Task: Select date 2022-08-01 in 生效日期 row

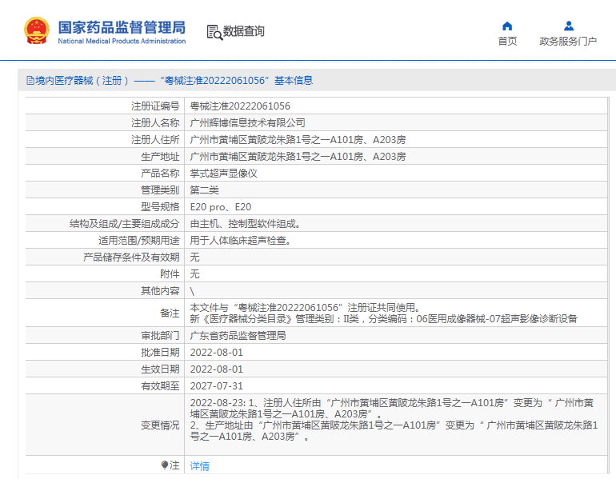Action: coord(217,369)
